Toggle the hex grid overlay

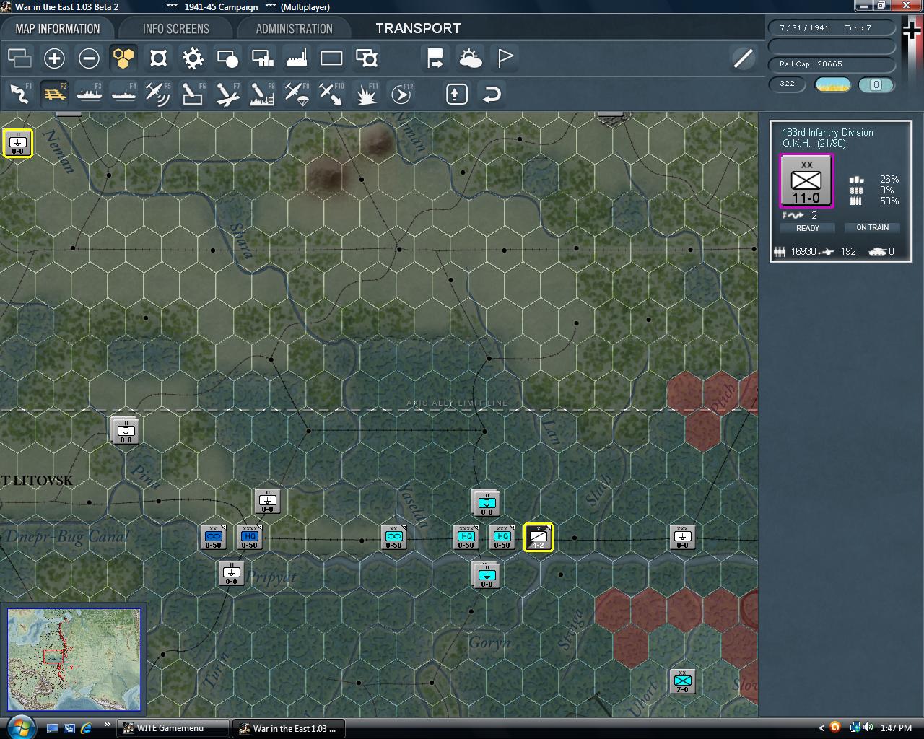coord(123,58)
